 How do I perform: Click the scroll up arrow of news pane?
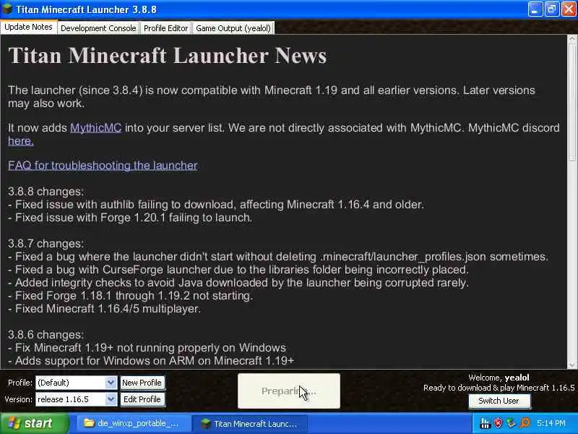tap(572, 38)
